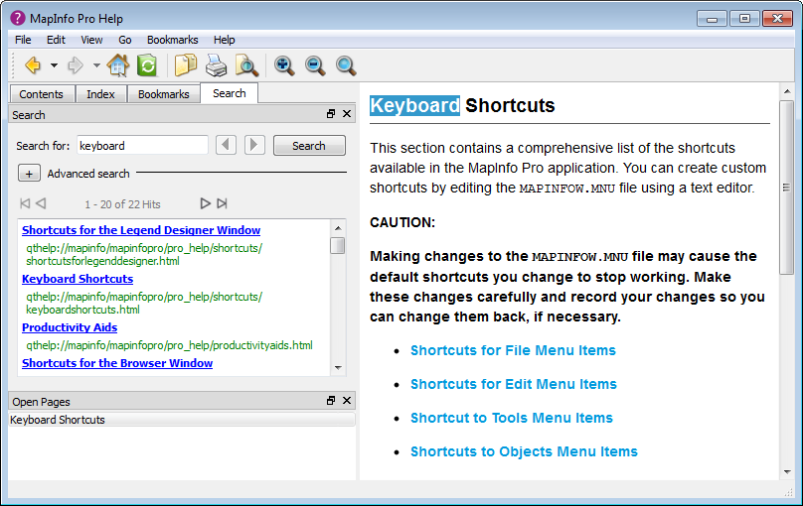The image size is (803, 506).
Task: Click the MapInfo Pro Help title icon
Action: tap(18, 19)
